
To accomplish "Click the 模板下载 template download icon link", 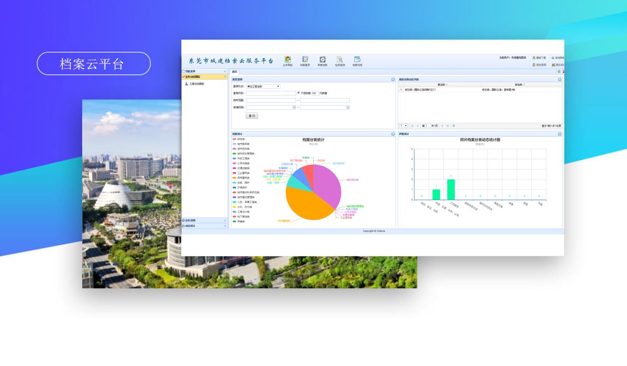I will coord(539,58).
